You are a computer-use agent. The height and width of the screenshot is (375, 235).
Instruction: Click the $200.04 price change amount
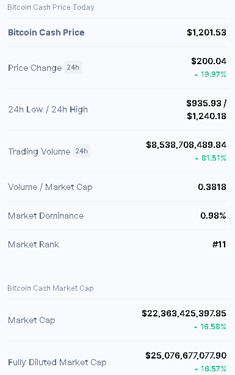209,61
